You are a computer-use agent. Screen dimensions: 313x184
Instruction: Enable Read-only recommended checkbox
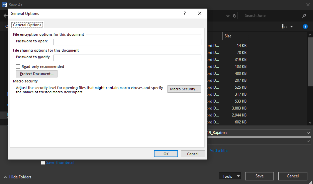pyautogui.click(x=18, y=67)
